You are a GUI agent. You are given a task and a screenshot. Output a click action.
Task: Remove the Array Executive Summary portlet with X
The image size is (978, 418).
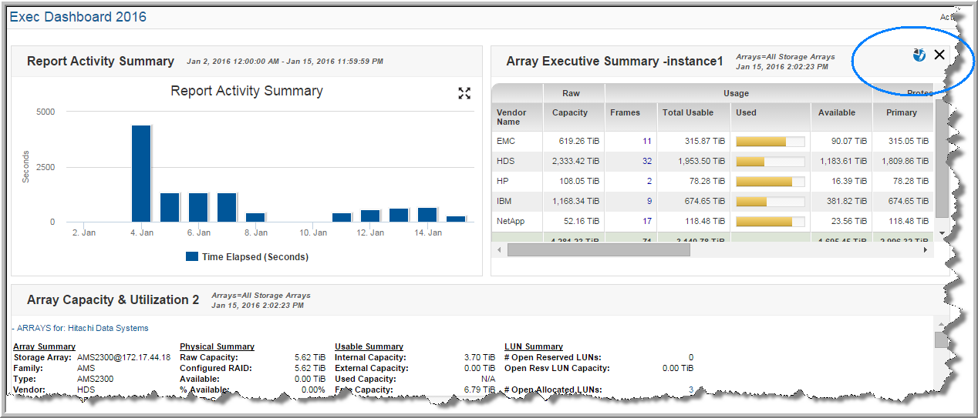click(939, 55)
